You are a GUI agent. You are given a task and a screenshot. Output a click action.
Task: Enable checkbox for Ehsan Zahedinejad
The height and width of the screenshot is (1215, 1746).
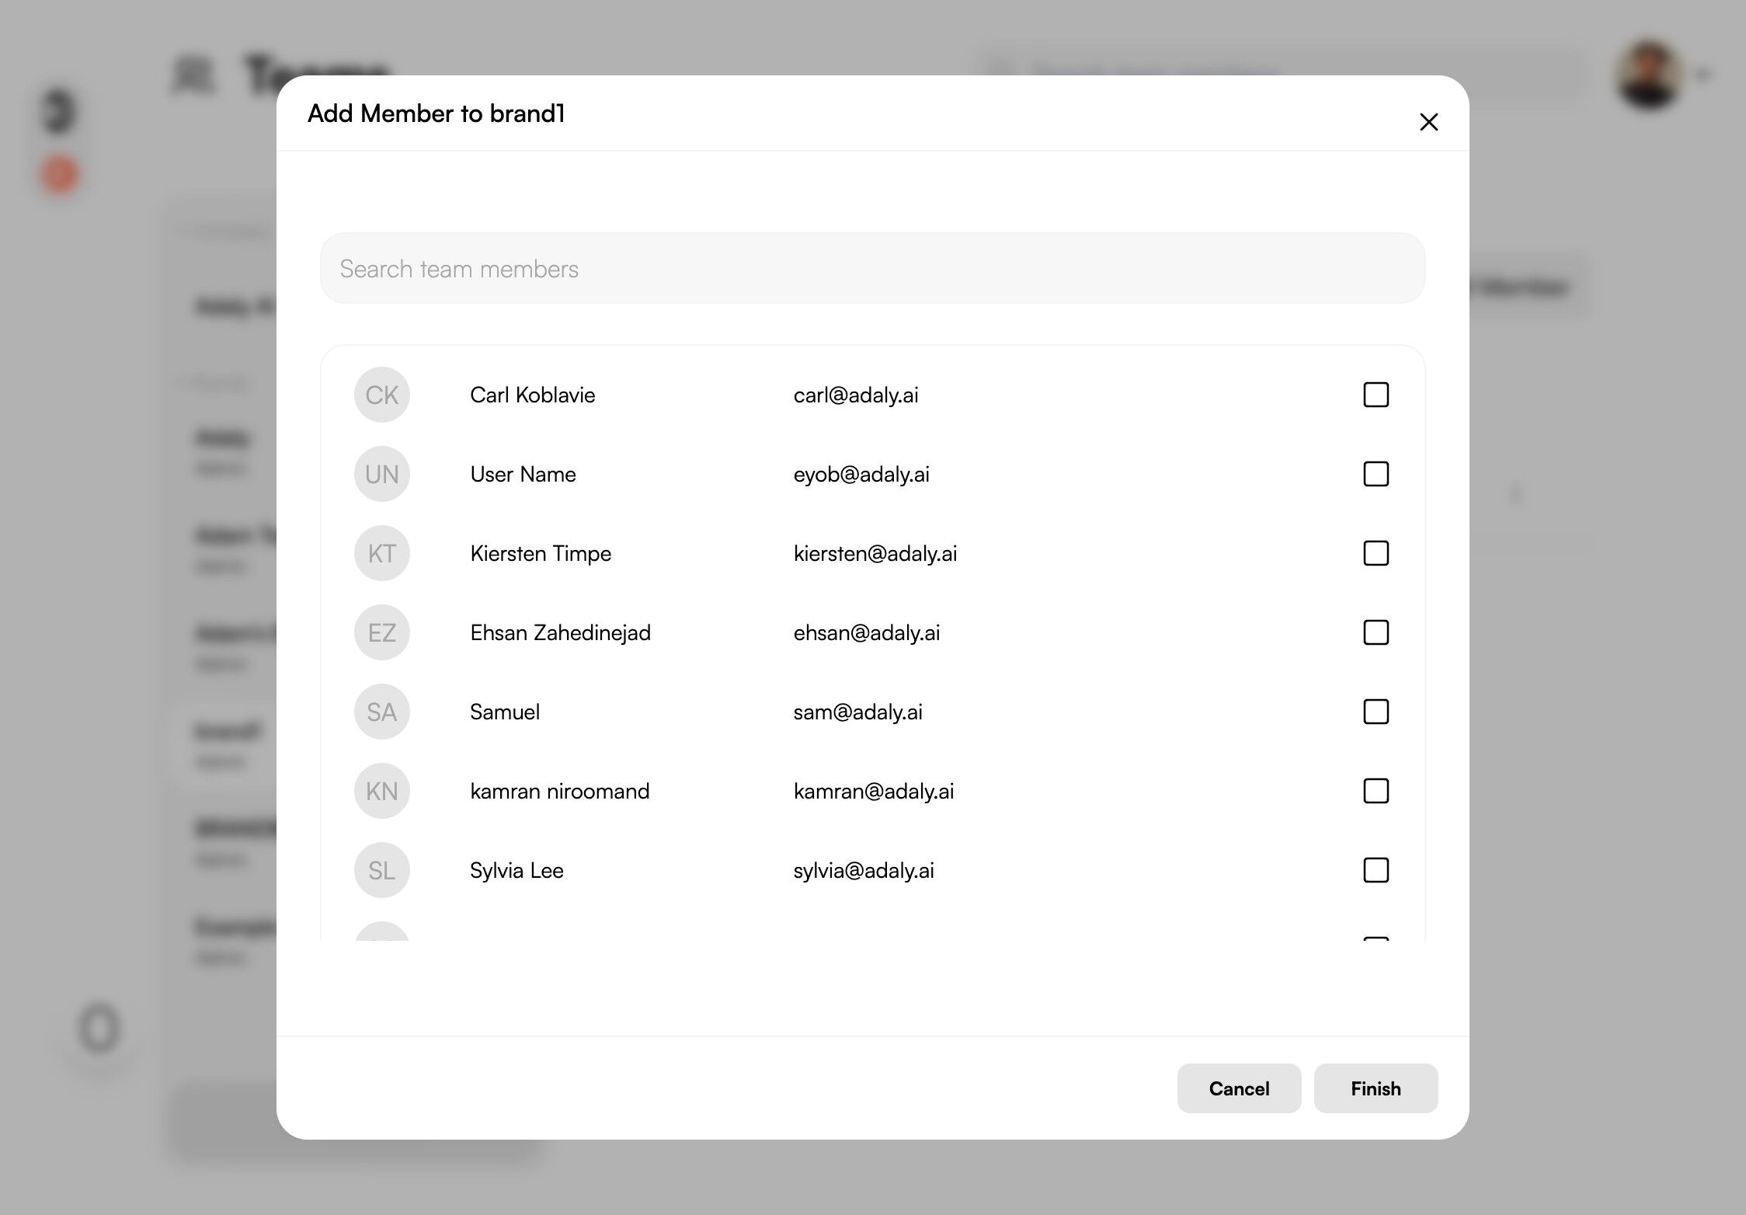[1376, 632]
